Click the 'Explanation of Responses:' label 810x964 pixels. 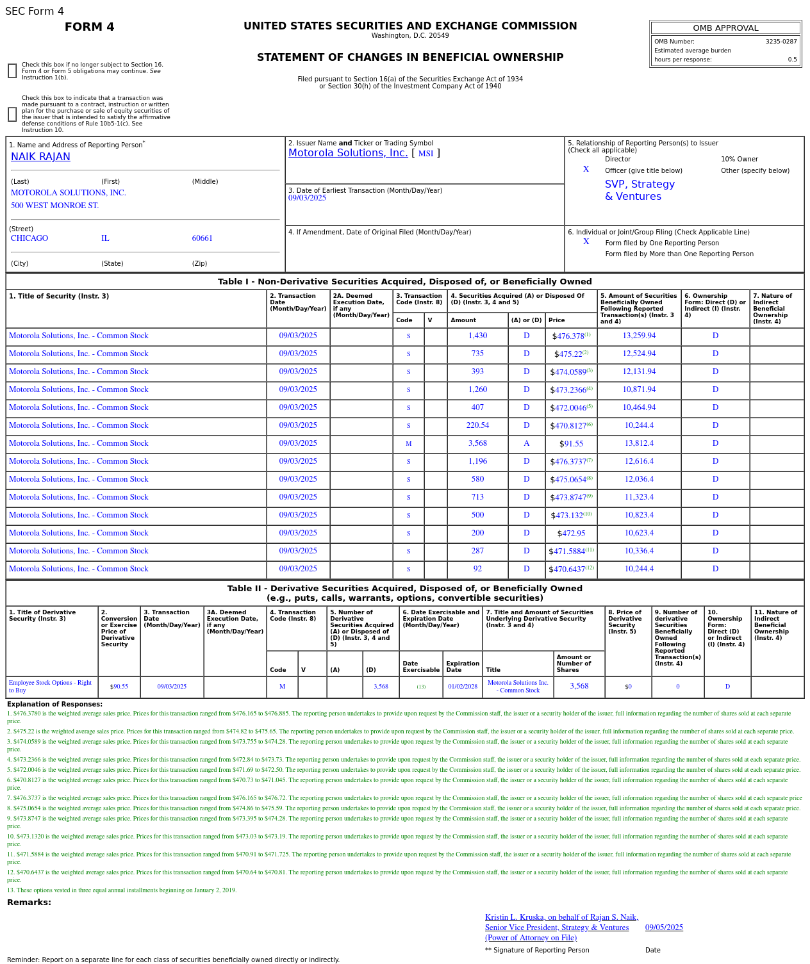coord(54,705)
